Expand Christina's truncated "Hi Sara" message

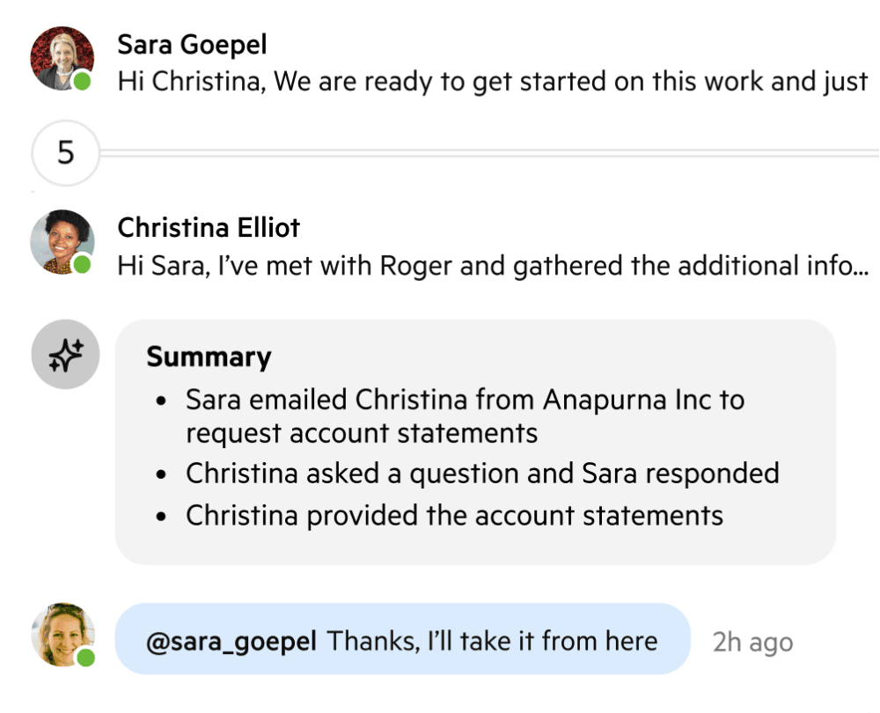click(493, 266)
